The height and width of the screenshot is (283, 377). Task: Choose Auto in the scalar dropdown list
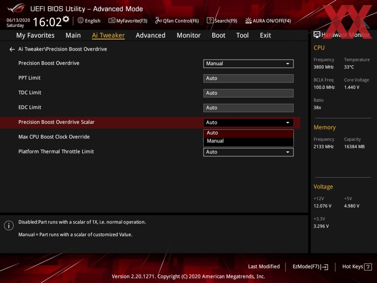click(x=248, y=133)
